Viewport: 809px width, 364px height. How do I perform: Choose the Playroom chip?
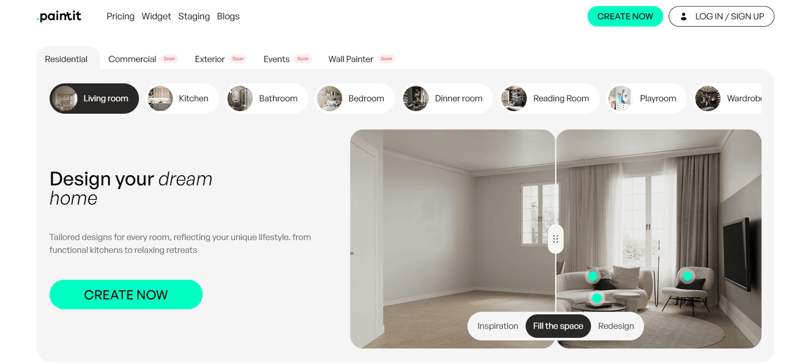coord(646,98)
